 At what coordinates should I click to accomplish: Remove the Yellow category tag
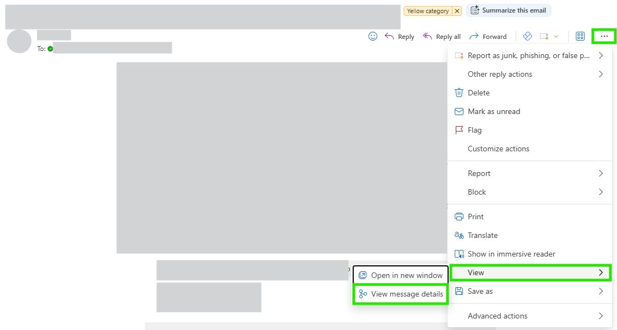click(457, 11)
